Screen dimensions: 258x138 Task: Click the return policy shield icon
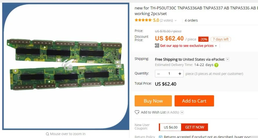pyautogui.click(x=160, y=137)
